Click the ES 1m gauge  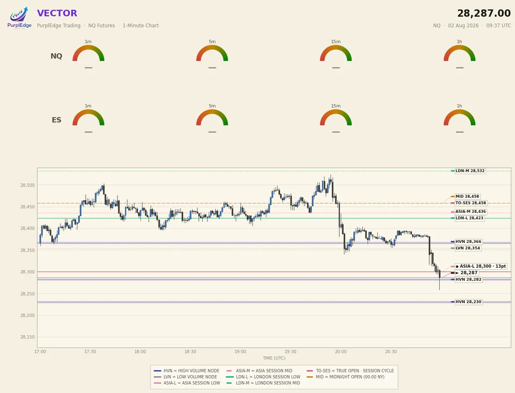[88, 117]
